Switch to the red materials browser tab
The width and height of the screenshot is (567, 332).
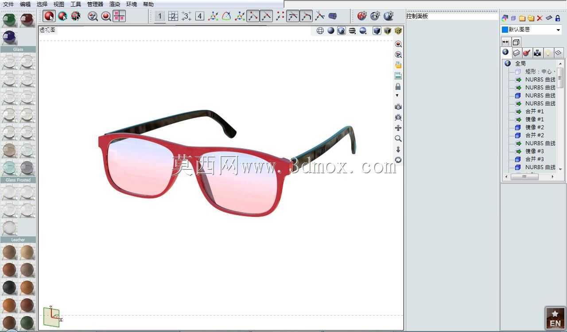(527, 53)
